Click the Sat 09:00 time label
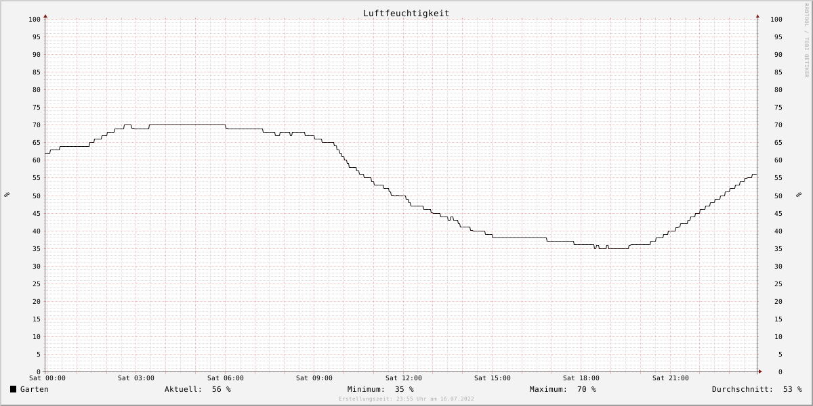Image resolution: width=813 pixels, height=406 pixels. click(314, 378)
